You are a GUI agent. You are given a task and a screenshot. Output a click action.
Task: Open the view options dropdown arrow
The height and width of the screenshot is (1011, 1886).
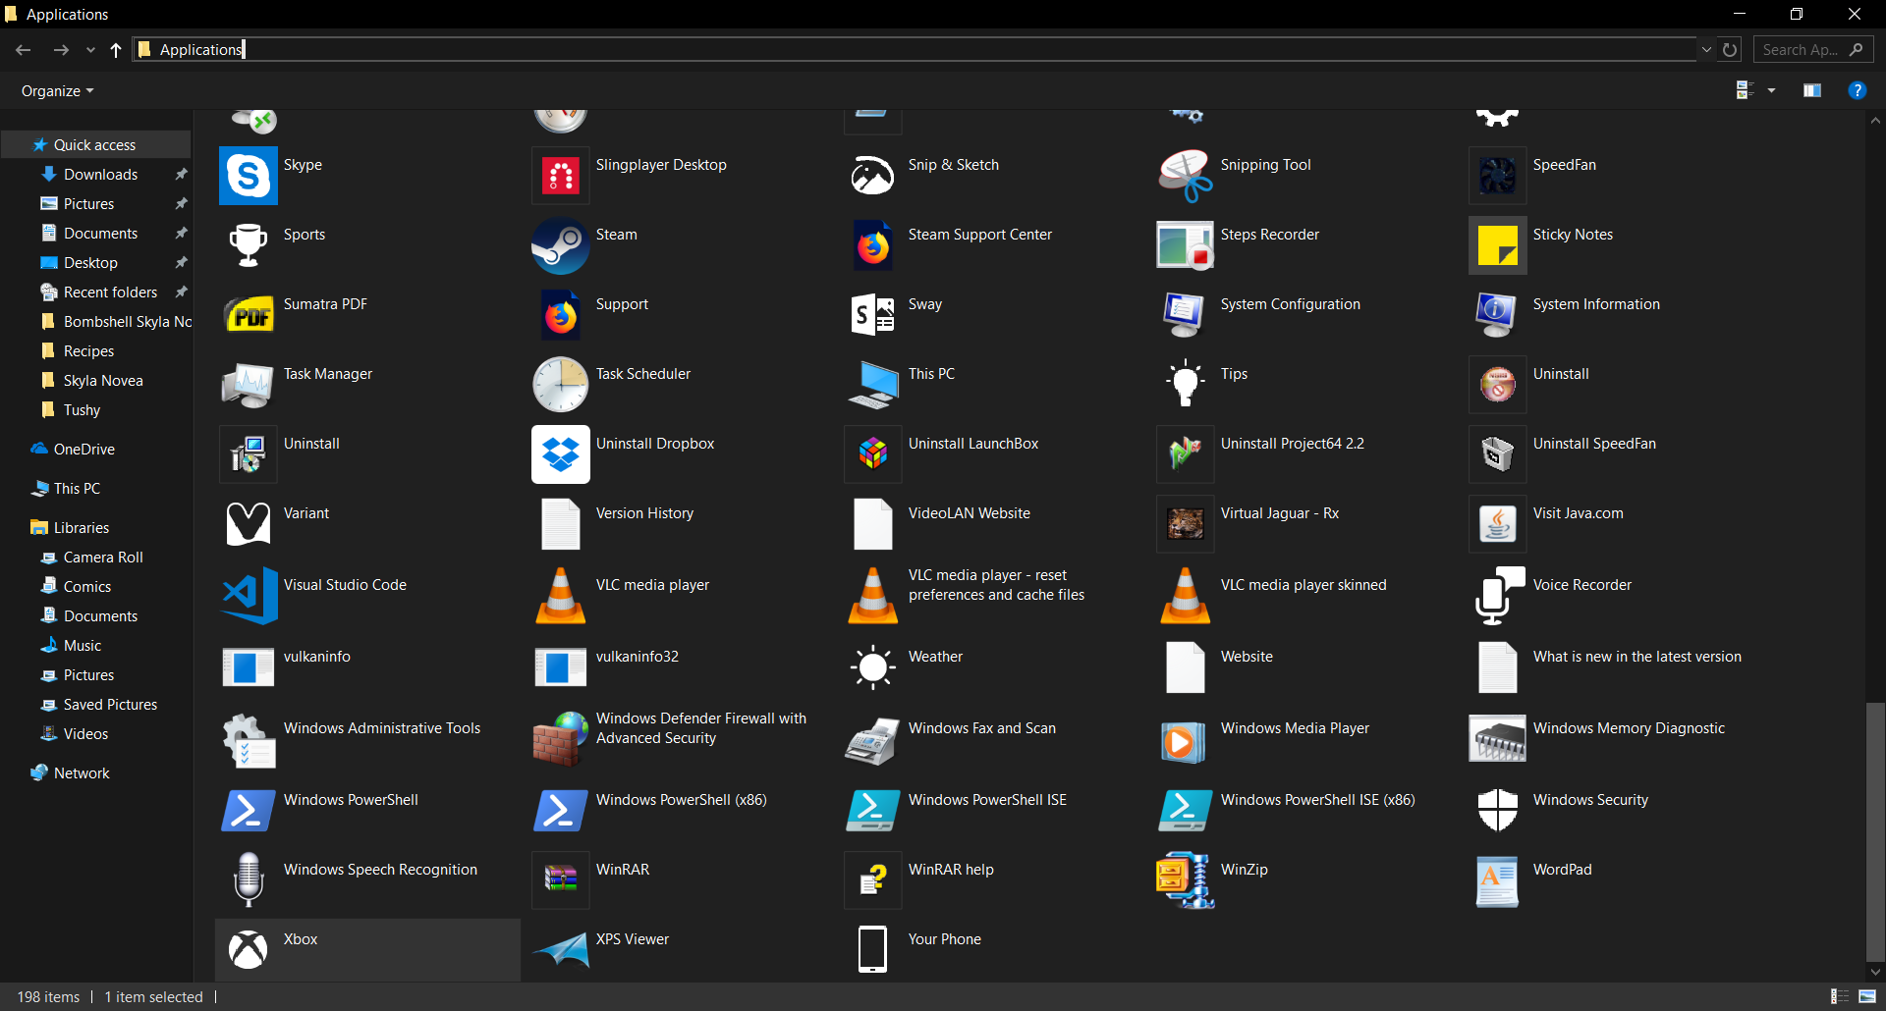pyautogui.click(x=1772, y=90)
